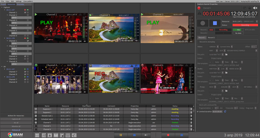Open the XDCAM HD422 50Mb/s codec dropdown
Viewport: 260px width, 138px height.
[256, 50]
